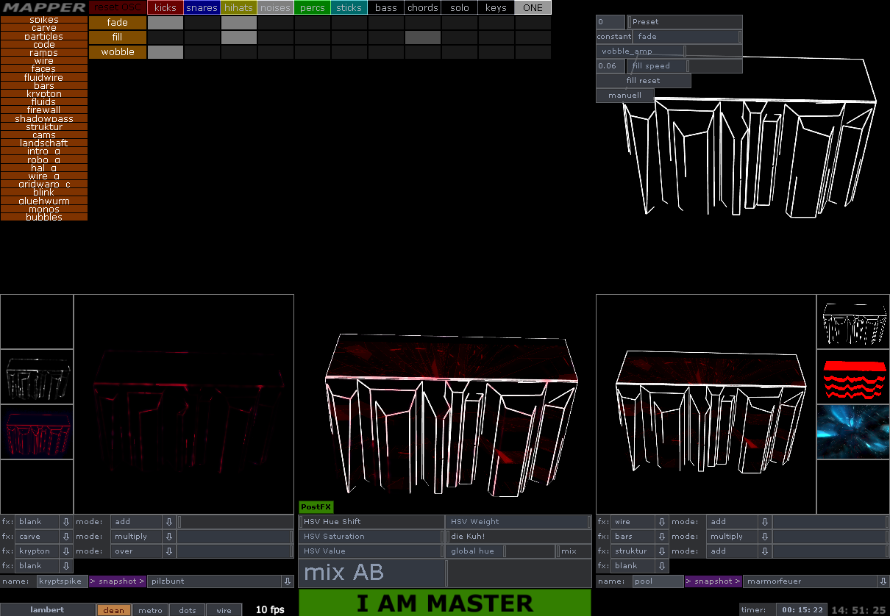This screenshot has width=890, height=616.
Task: Pick the blue nebula preview thumbnail
Action: tap(853, 431)
